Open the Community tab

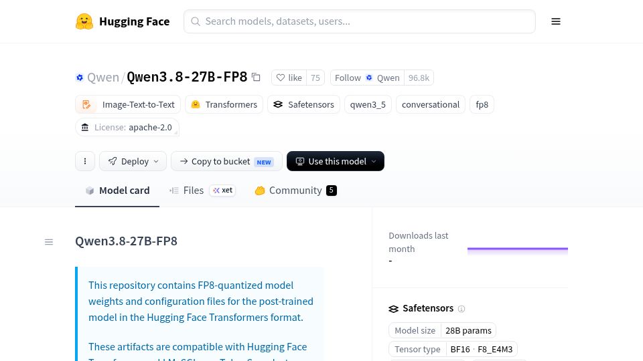tap(295, 191)
